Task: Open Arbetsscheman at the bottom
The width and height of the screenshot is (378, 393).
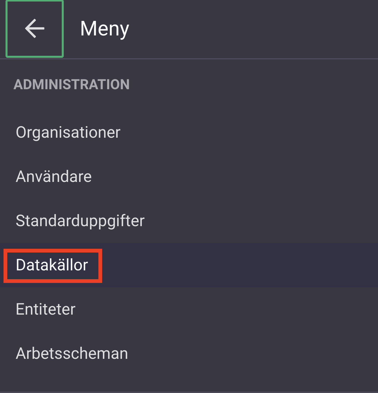Action: 72,353
